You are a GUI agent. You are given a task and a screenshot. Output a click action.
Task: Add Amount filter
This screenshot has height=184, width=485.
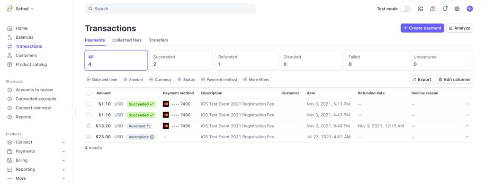(x=133, y=80)
